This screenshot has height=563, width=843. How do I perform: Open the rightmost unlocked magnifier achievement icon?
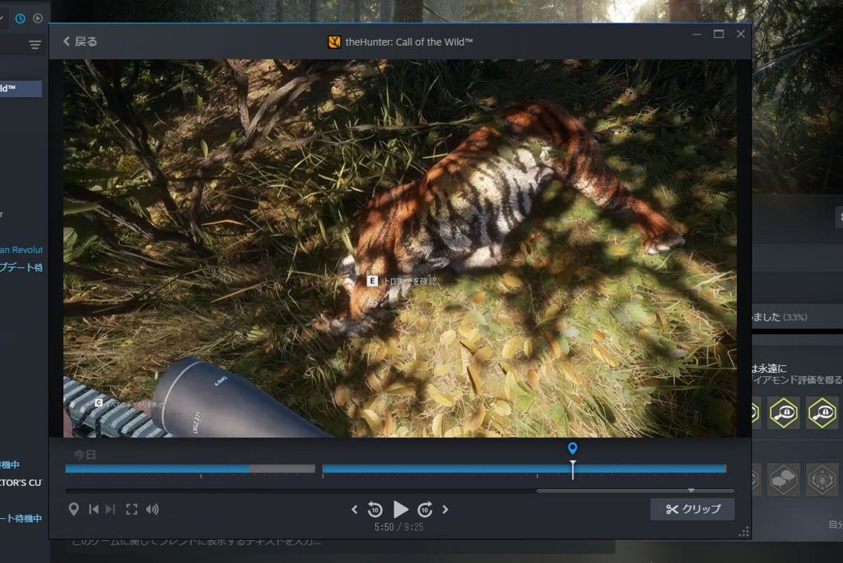tap(822, 413)
